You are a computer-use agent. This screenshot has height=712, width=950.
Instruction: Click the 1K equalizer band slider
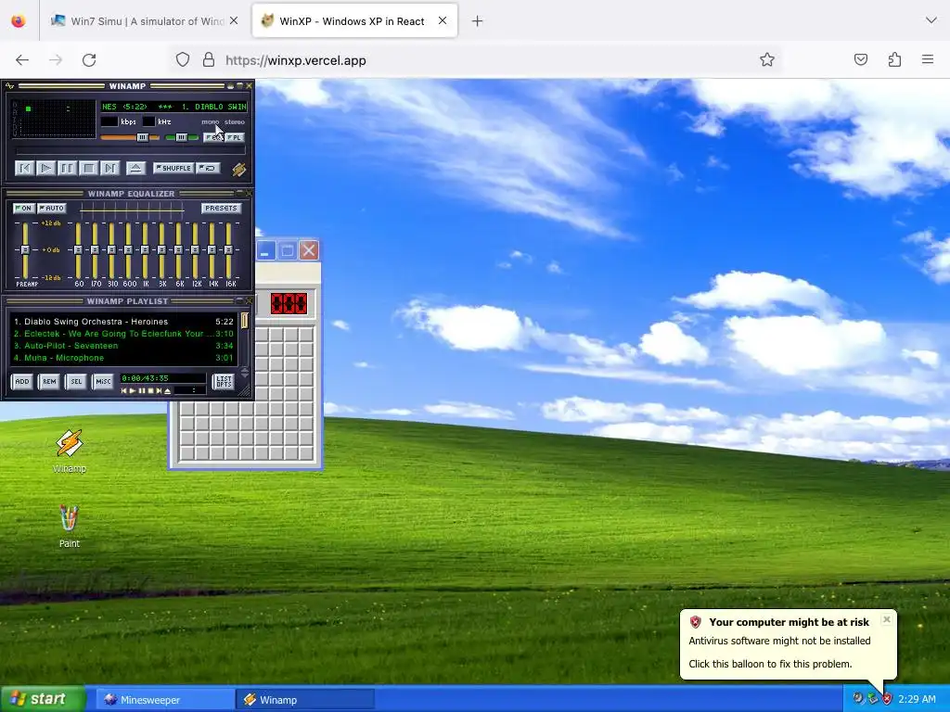[145, 250]
